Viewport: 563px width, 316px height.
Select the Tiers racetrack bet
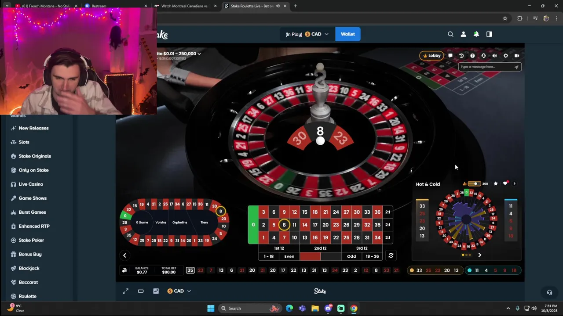click(x=204, y=223)
